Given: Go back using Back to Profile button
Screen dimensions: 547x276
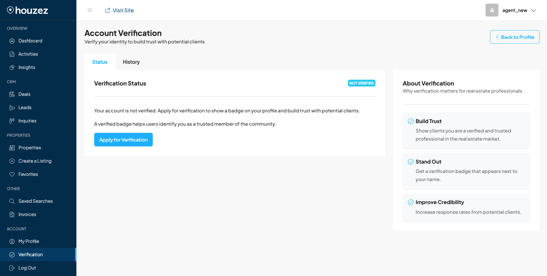Looking at the screenshot, I should pos(514,37).
